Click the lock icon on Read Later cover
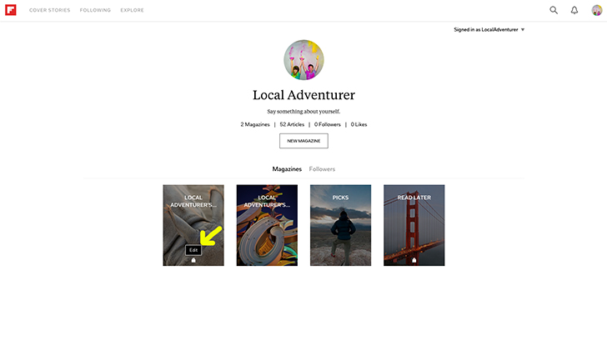Viewport: 607px width, 351px height. click(x=414, y=260)
